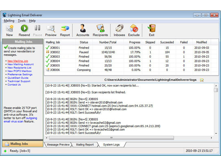The image size is (221, 166).
Task: Click the 1040/1040 number cell
Action: pyautogui.click(x=108, y=52)
